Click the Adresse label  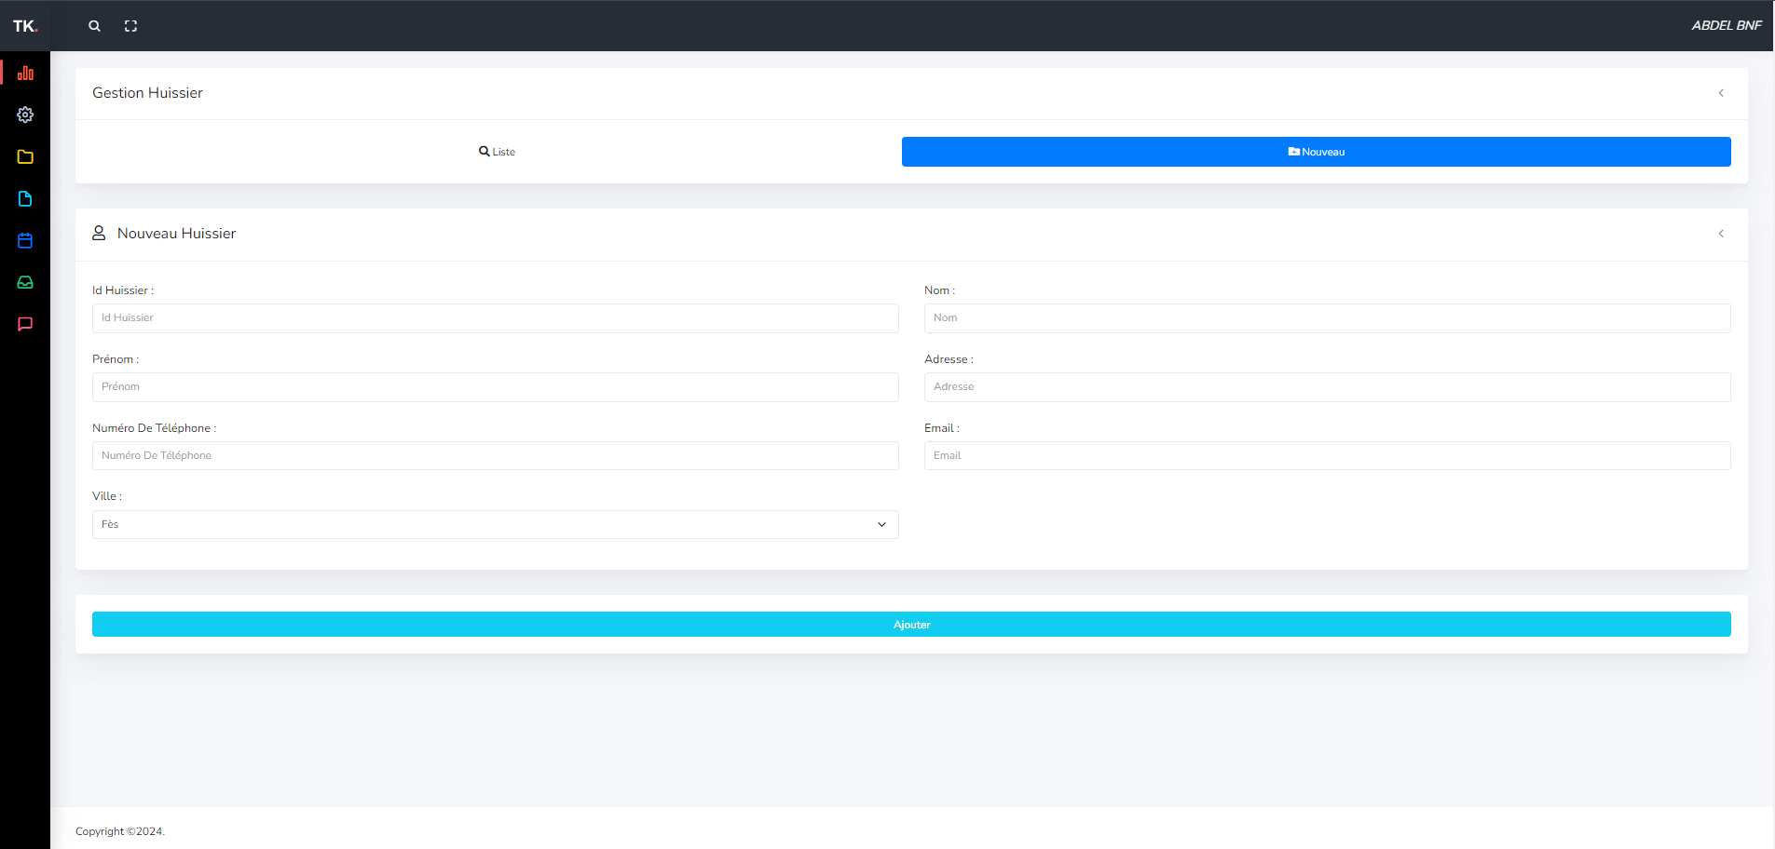point(949,359)
